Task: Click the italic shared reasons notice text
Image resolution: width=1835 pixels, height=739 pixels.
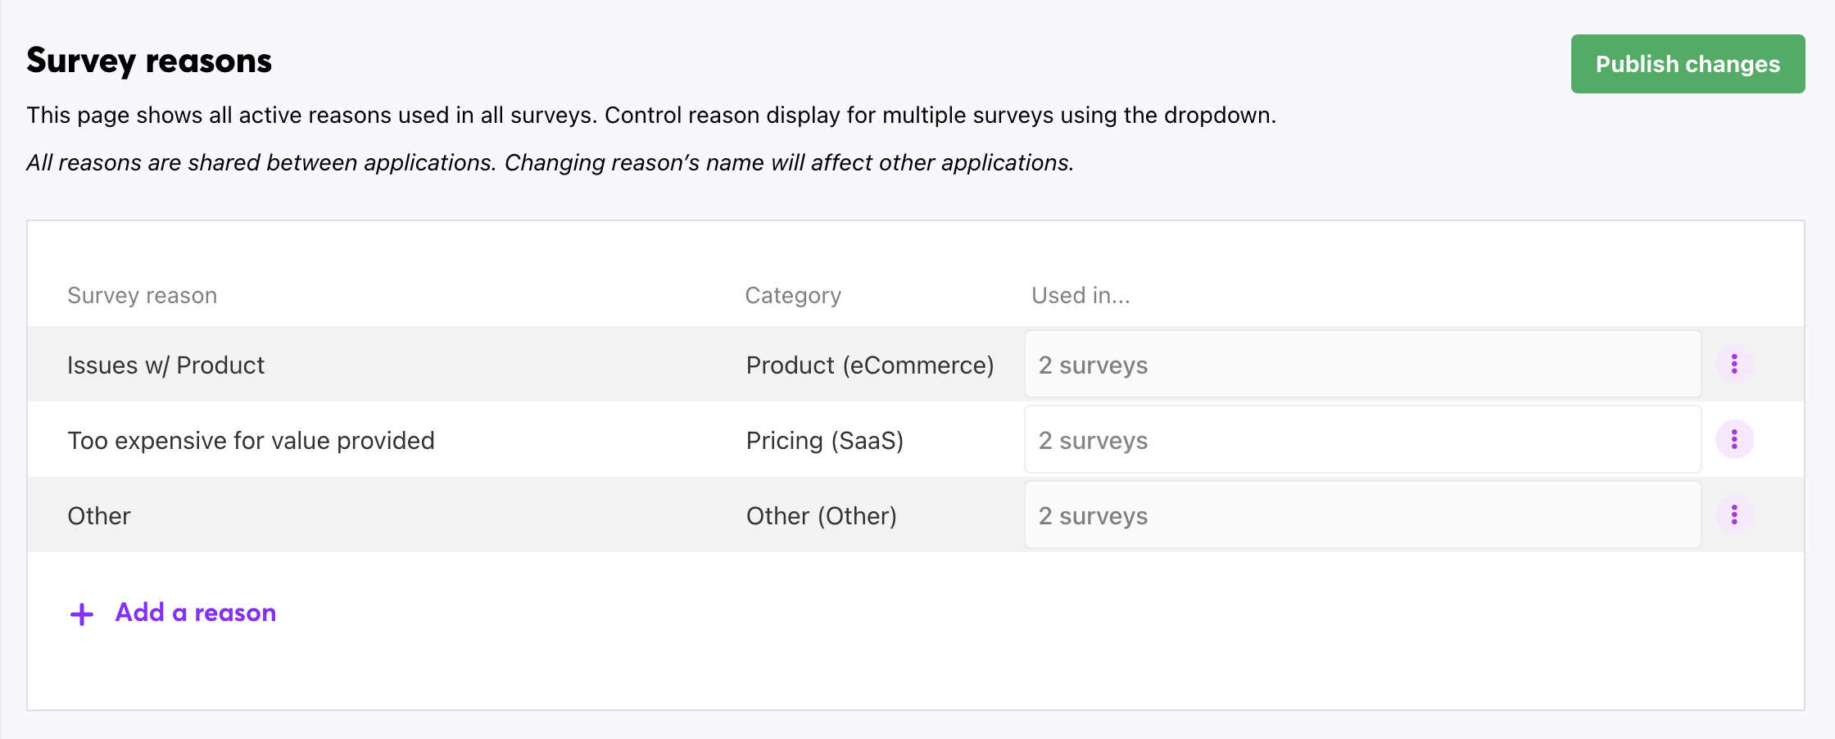Action: pyautogui.click(x=550, y=163)
